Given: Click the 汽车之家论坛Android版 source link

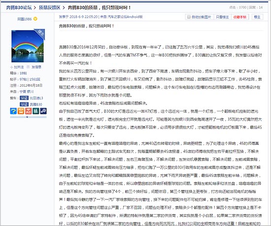Looking at the screenshot, I should point(125,17).
